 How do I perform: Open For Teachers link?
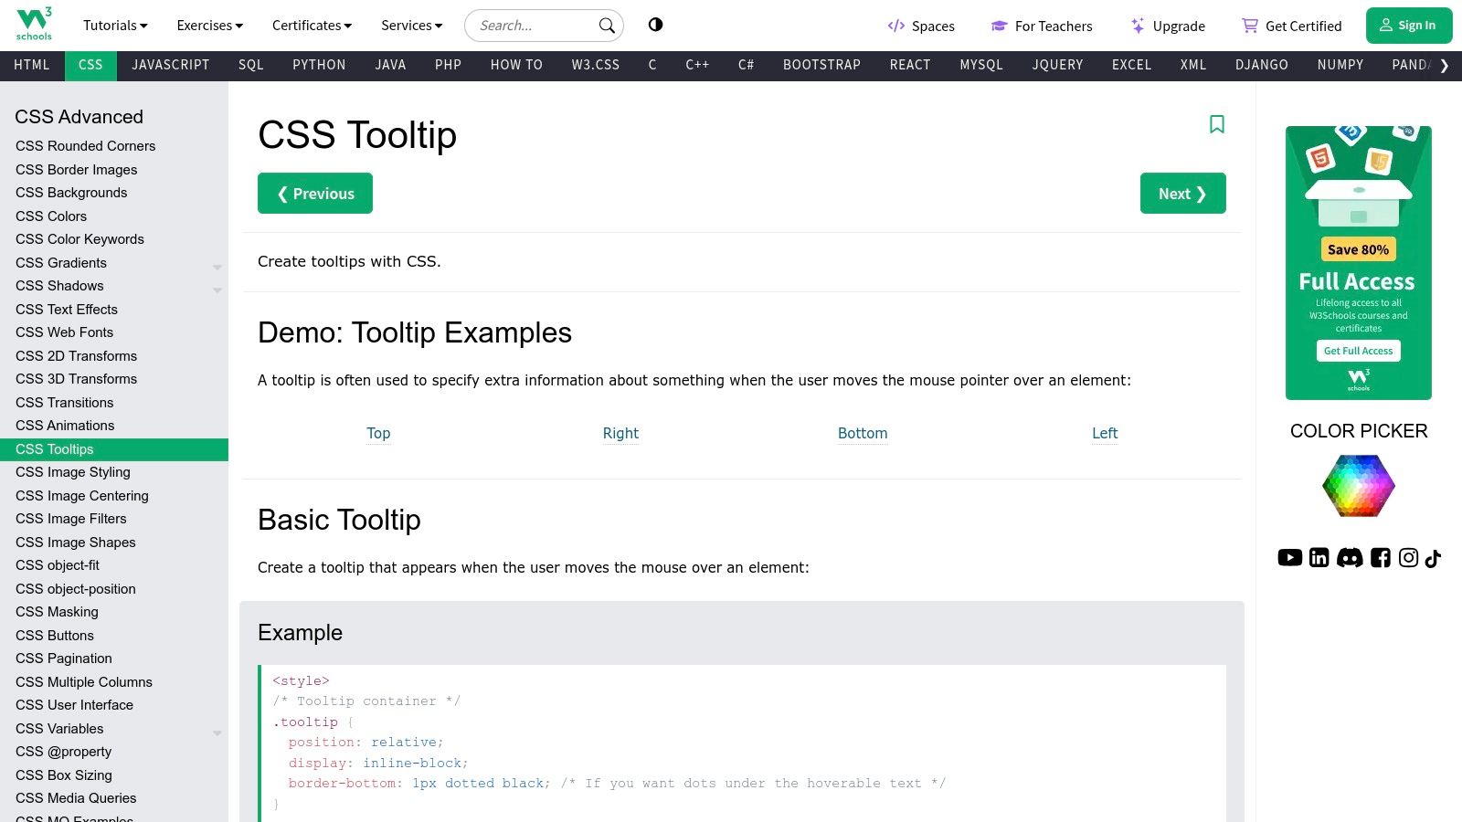click(1042, 26)
